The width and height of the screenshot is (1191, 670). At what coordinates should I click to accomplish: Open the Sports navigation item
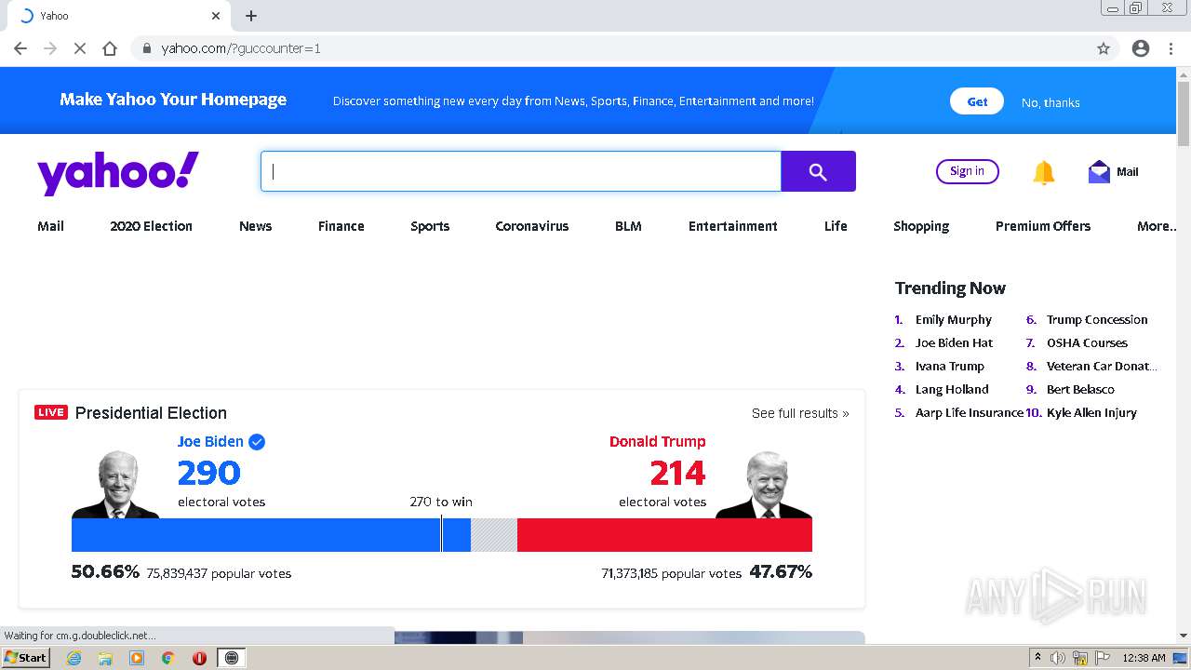coord(430,226)
